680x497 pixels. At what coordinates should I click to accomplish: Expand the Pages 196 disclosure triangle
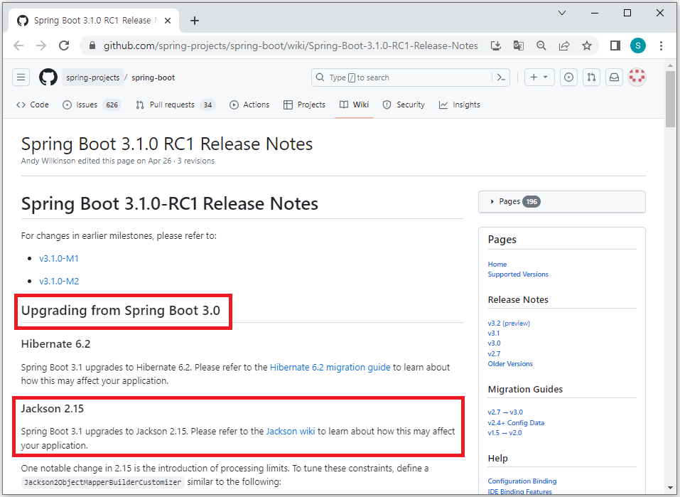click(x=492, y=201)
